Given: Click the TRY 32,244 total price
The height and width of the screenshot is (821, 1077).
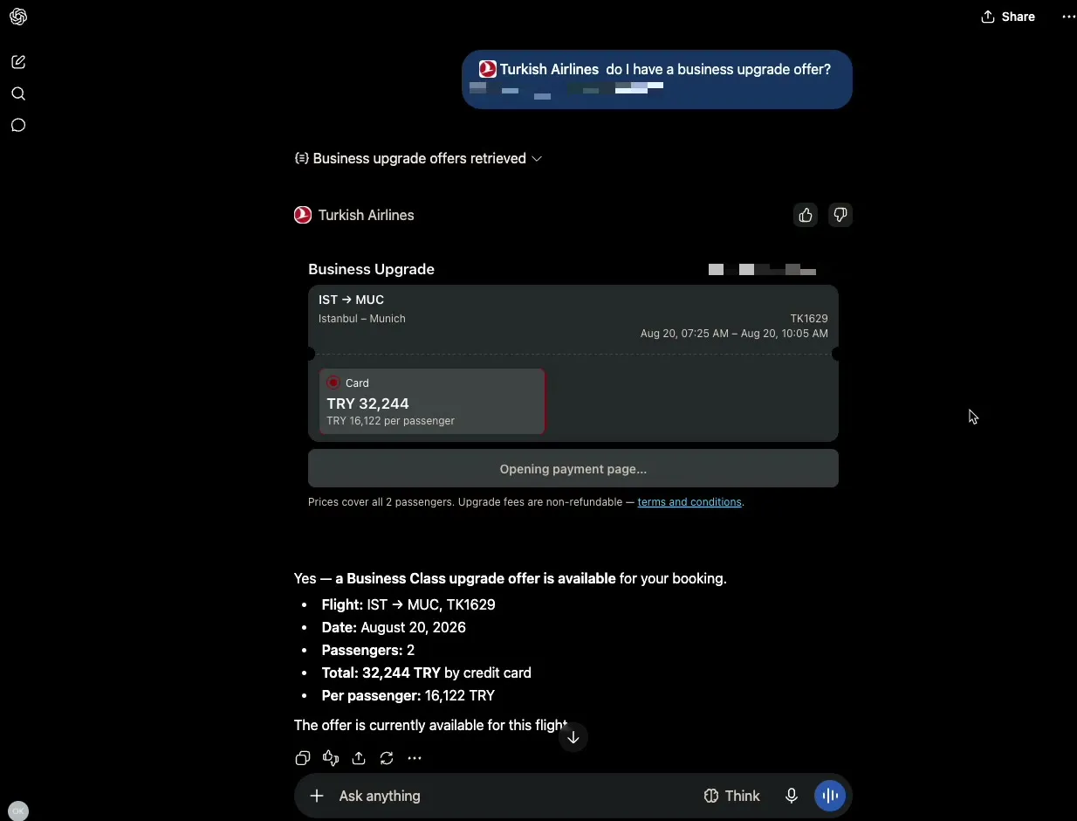Looking at the screenshot, I should coord(367,404).
